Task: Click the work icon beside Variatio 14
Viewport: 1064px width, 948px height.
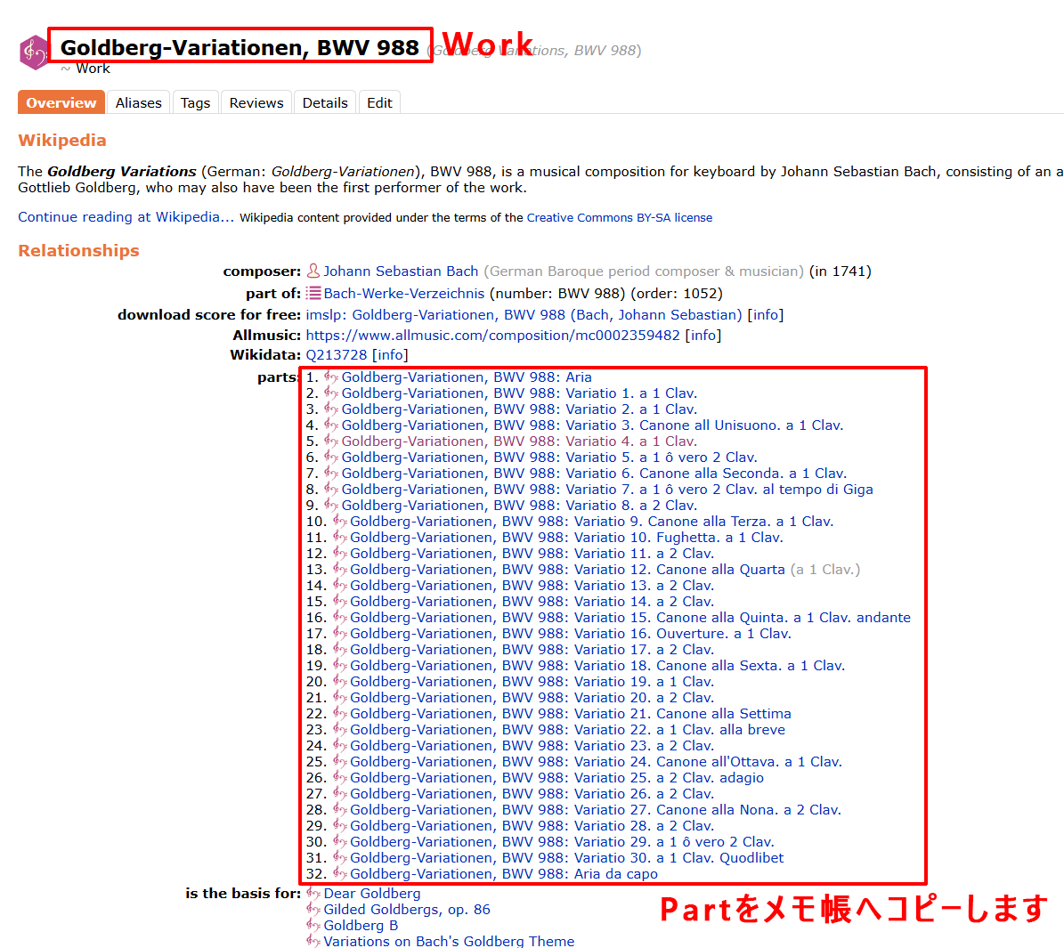Action: pyautogui.click(x=340, y=601)
